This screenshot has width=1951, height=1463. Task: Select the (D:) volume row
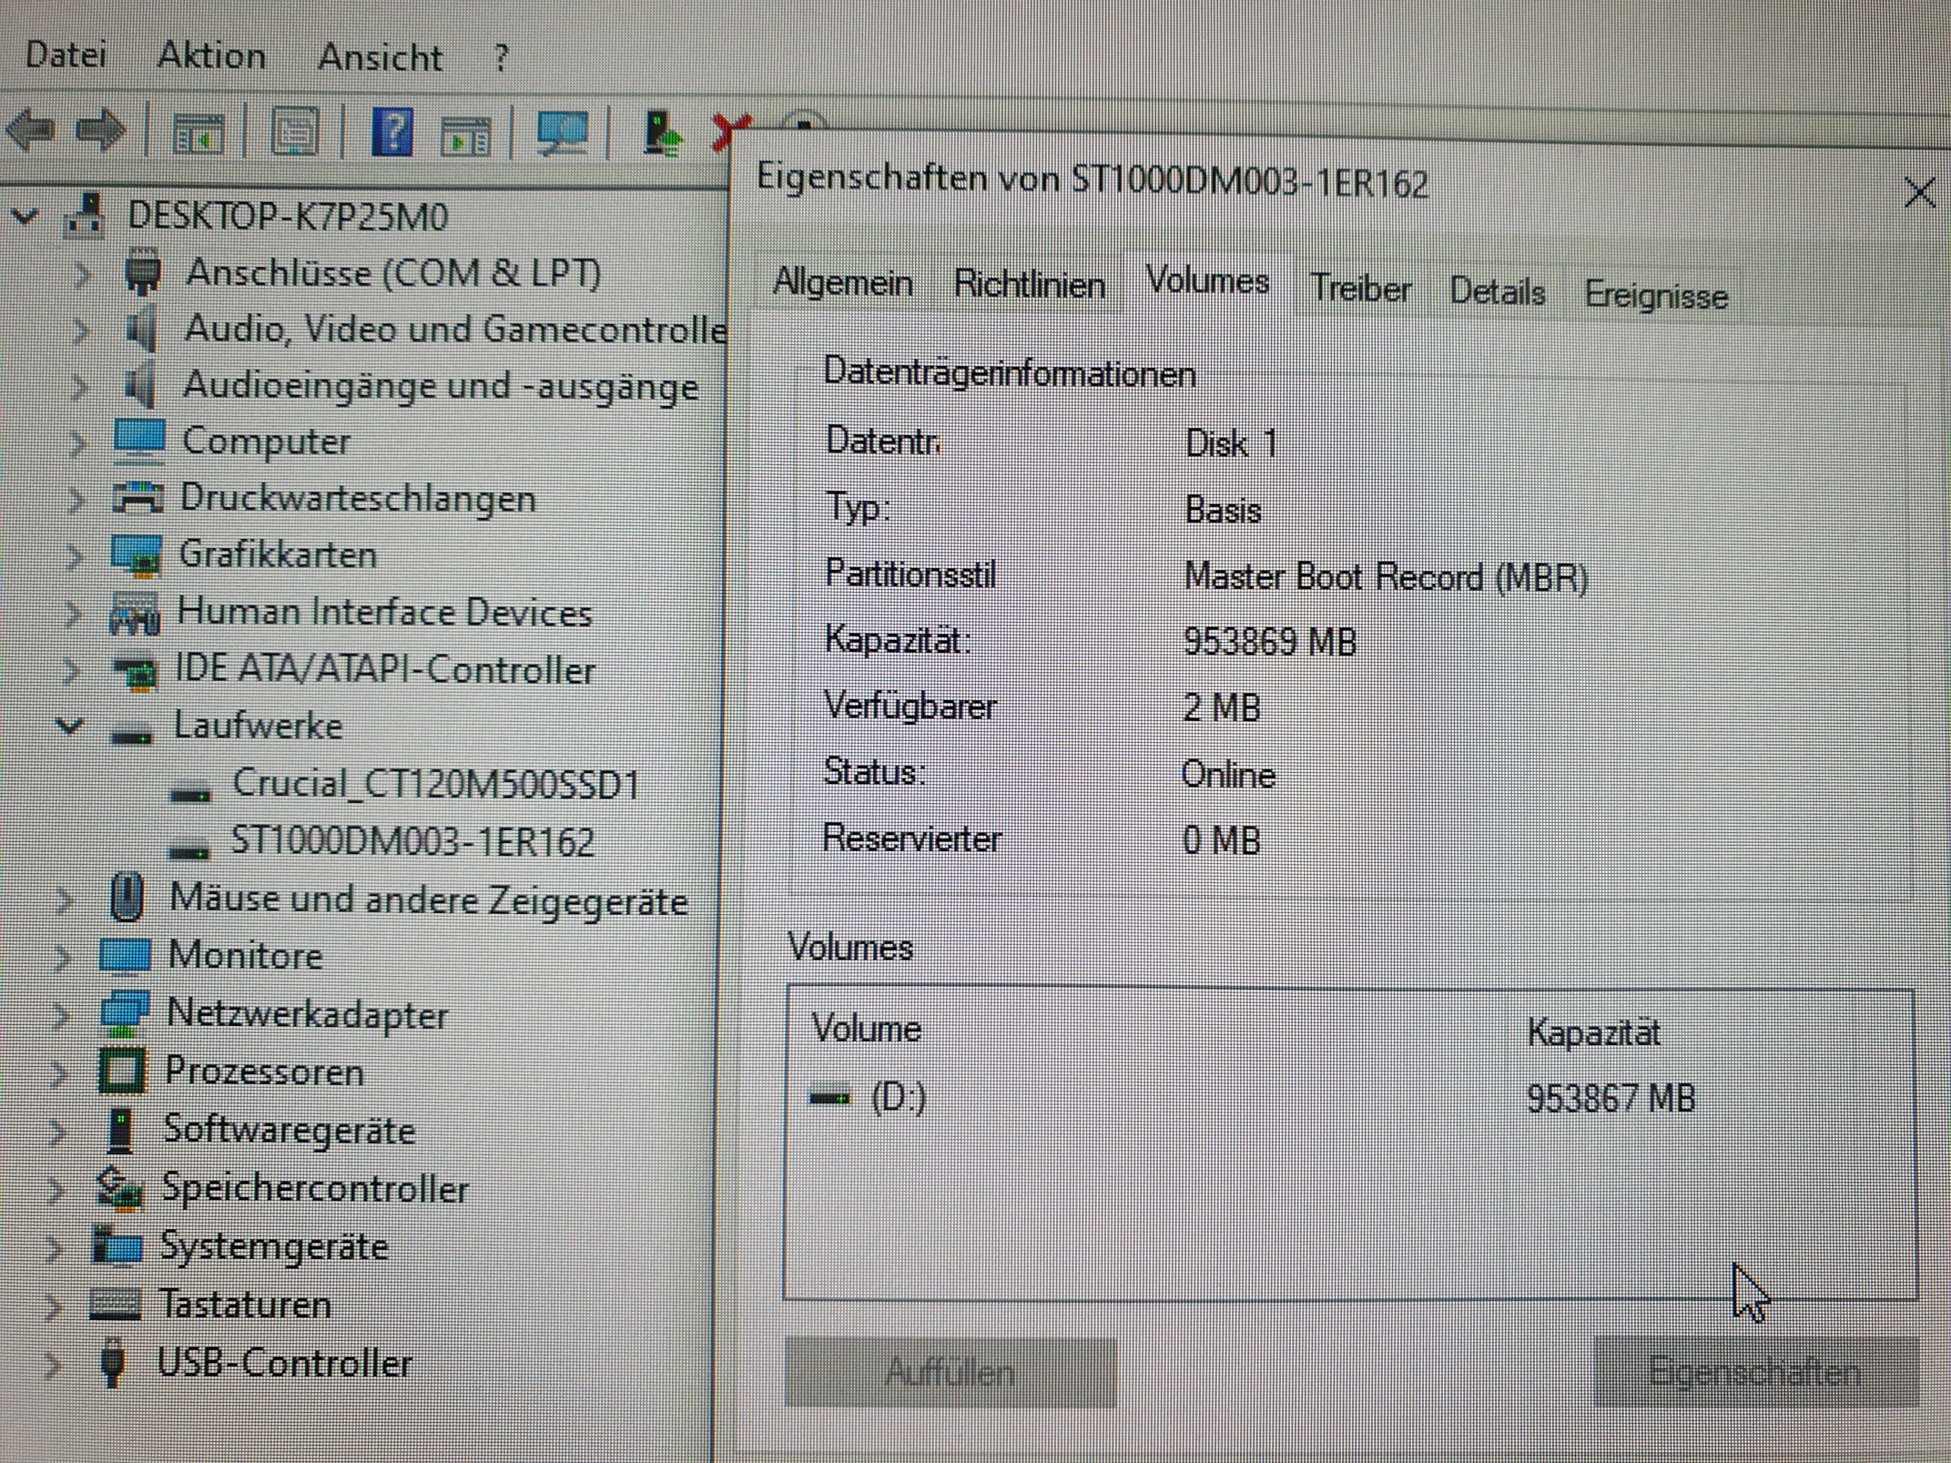click(x=898, y=1098)
